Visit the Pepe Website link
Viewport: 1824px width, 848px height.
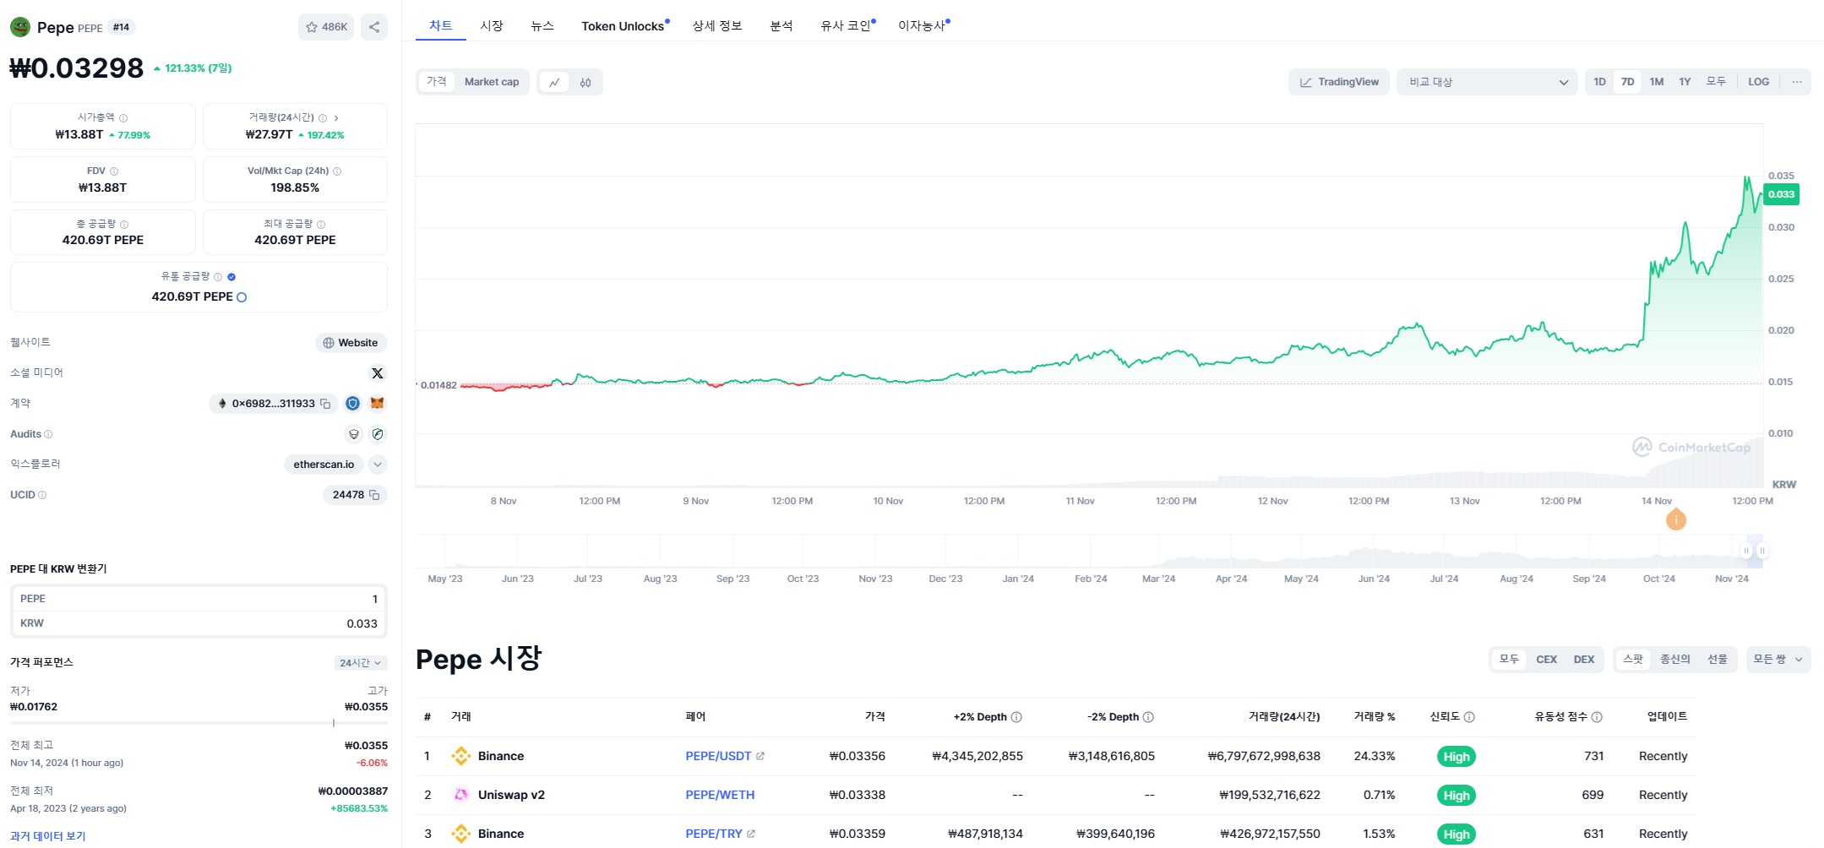click(x=351, y=343)
